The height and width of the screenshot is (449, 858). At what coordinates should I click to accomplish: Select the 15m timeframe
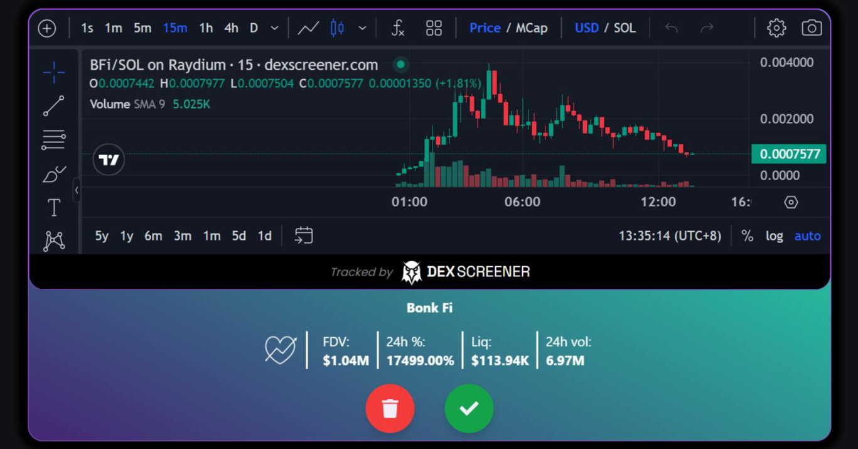click(x=175, y=28)
